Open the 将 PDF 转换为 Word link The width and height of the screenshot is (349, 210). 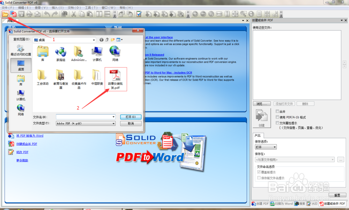tap(30, 135)
